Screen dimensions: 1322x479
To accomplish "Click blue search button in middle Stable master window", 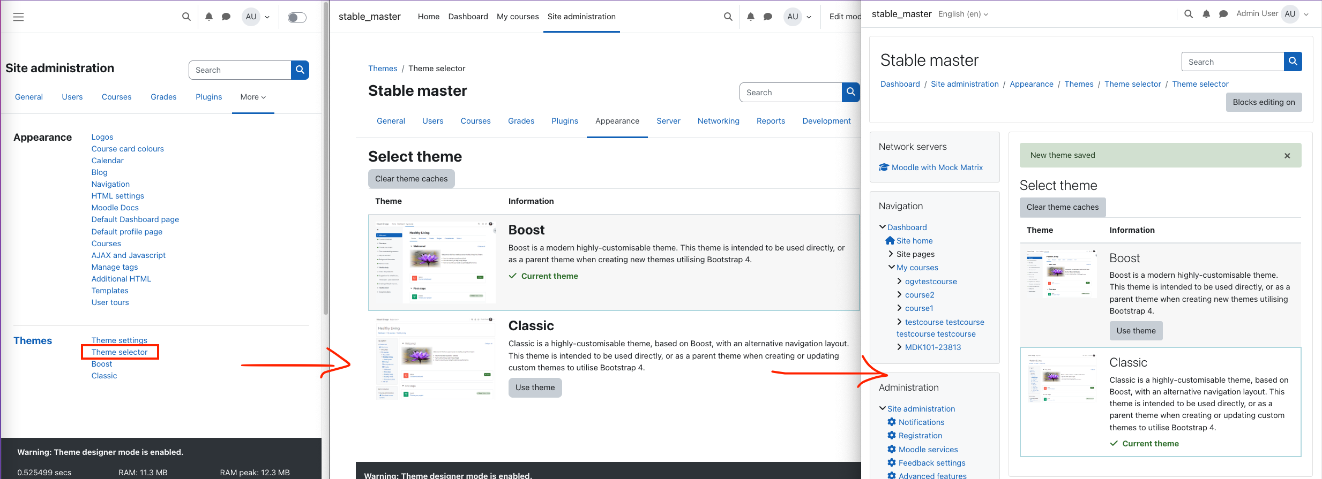I will pos(851,92).
